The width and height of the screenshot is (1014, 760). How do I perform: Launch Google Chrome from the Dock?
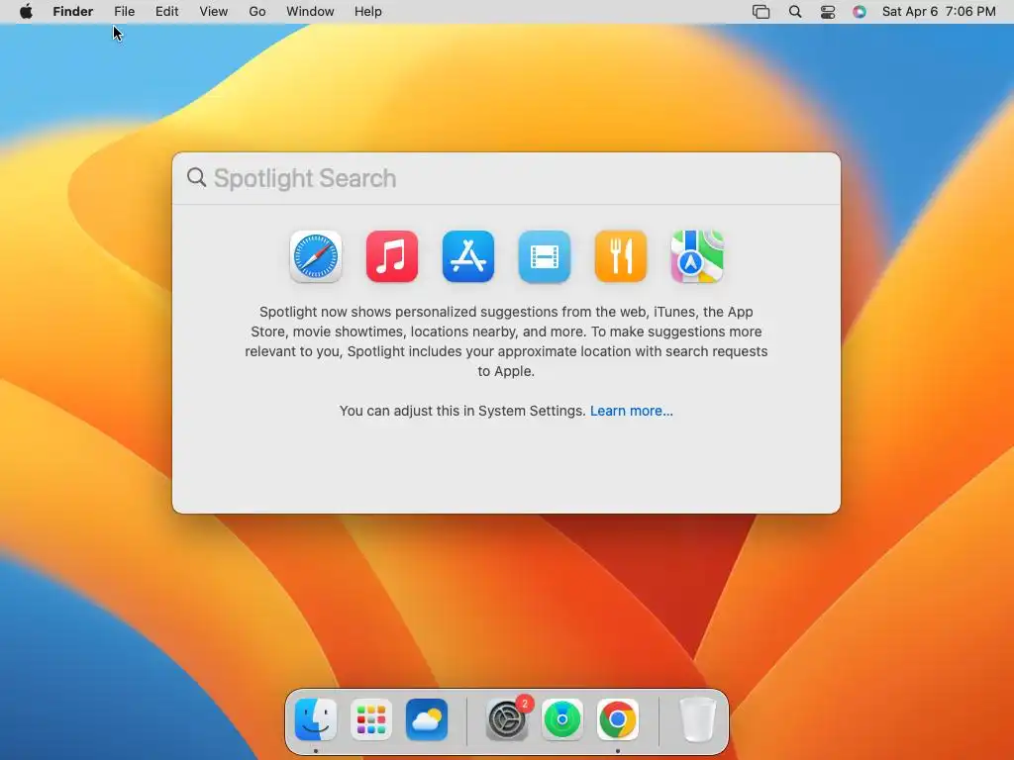pyautogui.click(x=618, y=719)
